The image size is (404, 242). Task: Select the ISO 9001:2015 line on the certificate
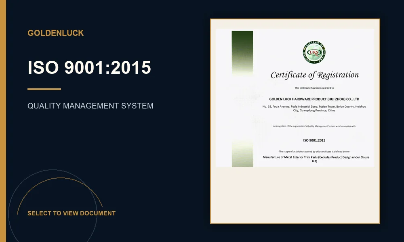pyautogui.click(x=314, y=140)
